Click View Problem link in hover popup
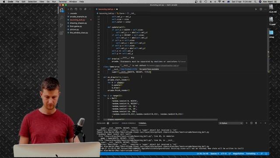The image size is (280, 158). (x=129, y=69)
